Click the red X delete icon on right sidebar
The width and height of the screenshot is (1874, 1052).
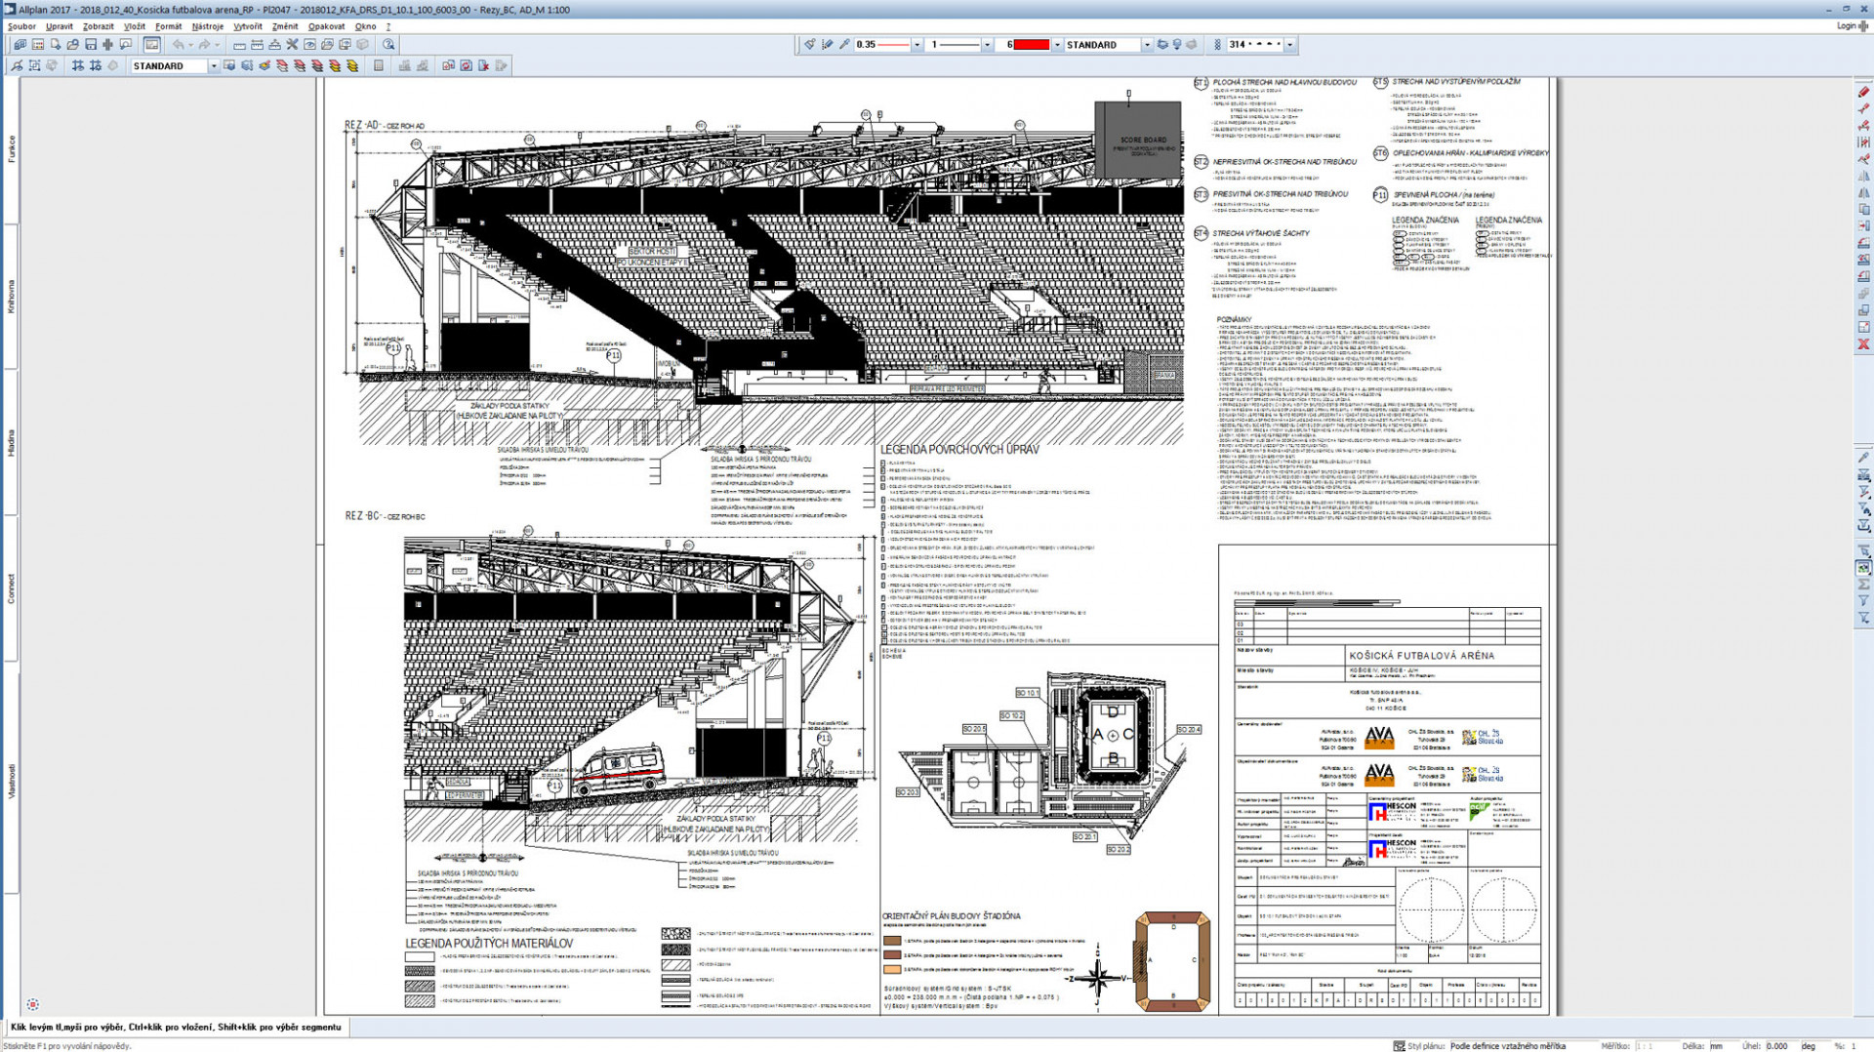coord(1863,344)
